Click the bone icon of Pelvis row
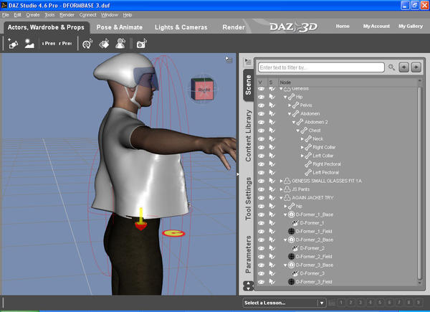The width and height of the screenshot is (430, 312). (295, 105)
